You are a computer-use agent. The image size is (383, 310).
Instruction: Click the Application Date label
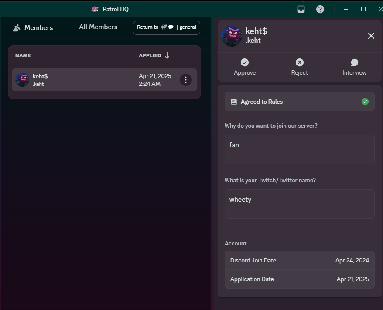coord(252,279)
